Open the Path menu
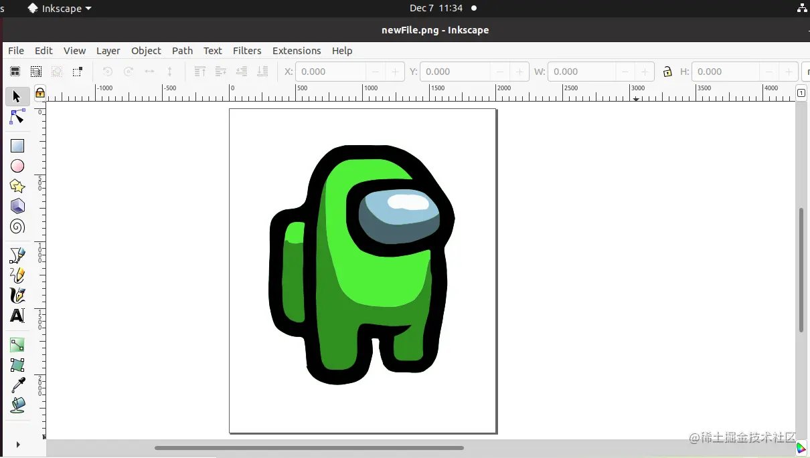Viewport: 810px width, 458px height. 182,51
